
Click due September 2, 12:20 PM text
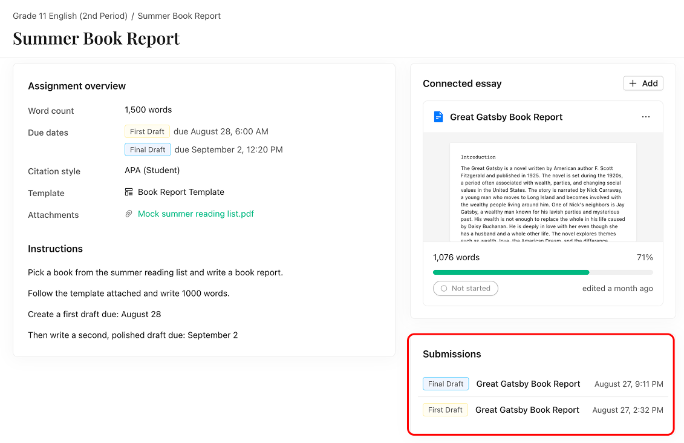point(229,149)
